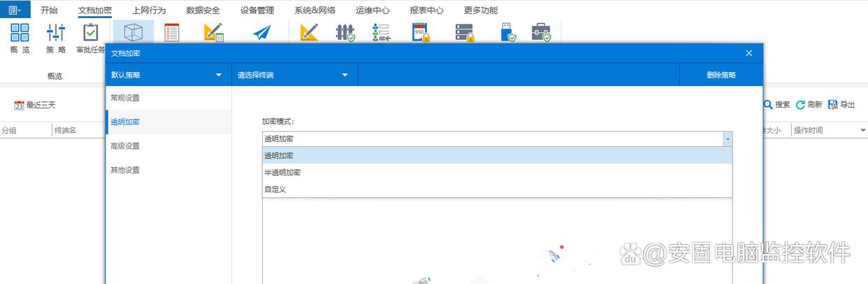Click the fence with green shield icon
This screenshot has width=868, height=284.
(345, 33)
